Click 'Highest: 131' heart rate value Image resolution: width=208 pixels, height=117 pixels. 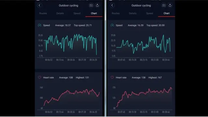tap(82, 77)
